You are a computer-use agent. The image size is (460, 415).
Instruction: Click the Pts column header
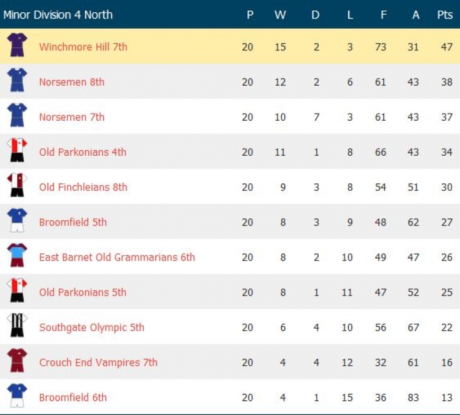(x=445, y=15)
